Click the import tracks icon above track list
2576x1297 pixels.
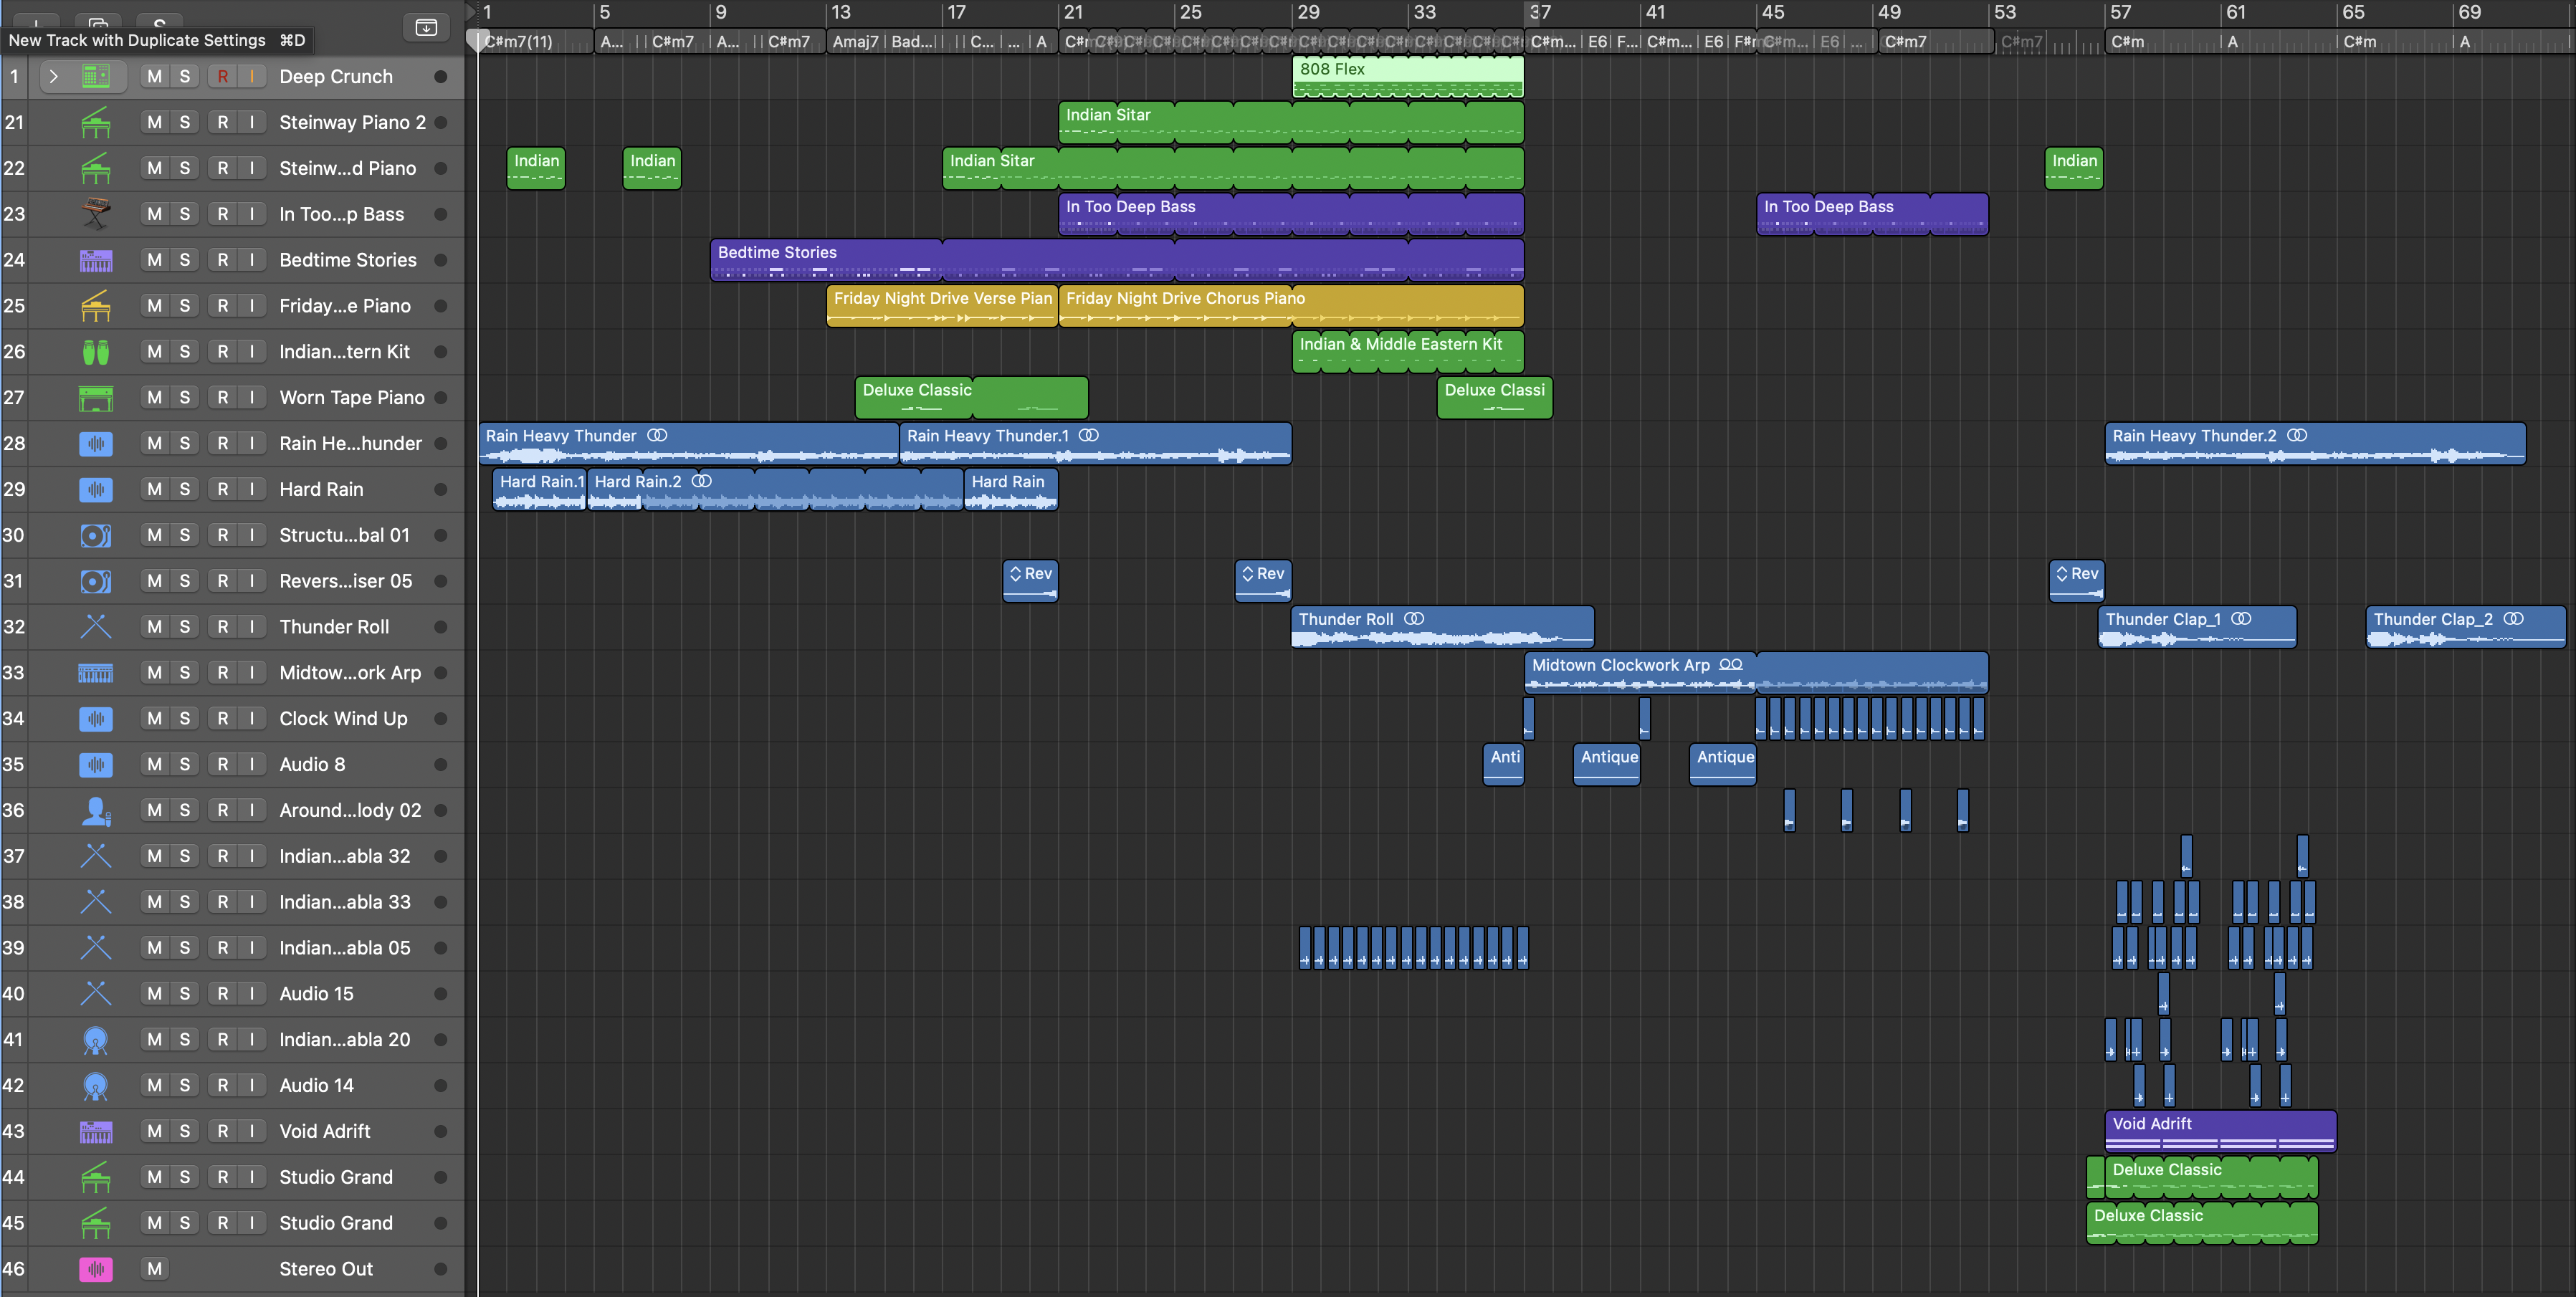click(427, 27)
